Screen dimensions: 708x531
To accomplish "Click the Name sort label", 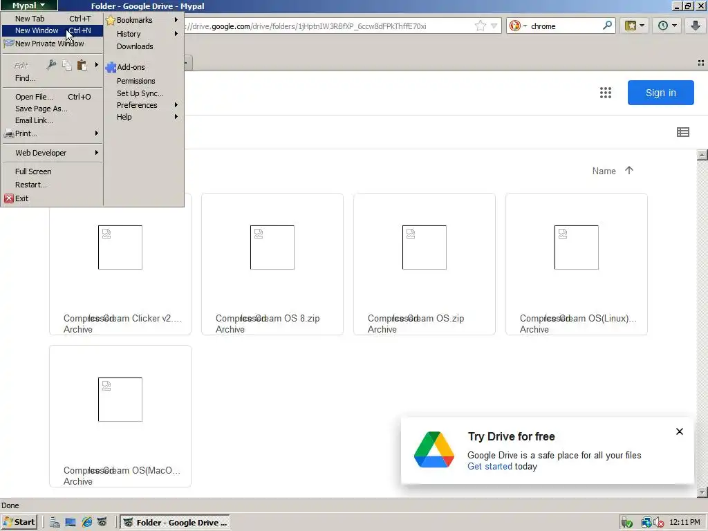I will tap(604, 171).
